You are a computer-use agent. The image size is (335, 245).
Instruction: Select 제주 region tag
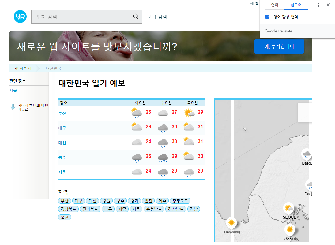pos(162,201)
